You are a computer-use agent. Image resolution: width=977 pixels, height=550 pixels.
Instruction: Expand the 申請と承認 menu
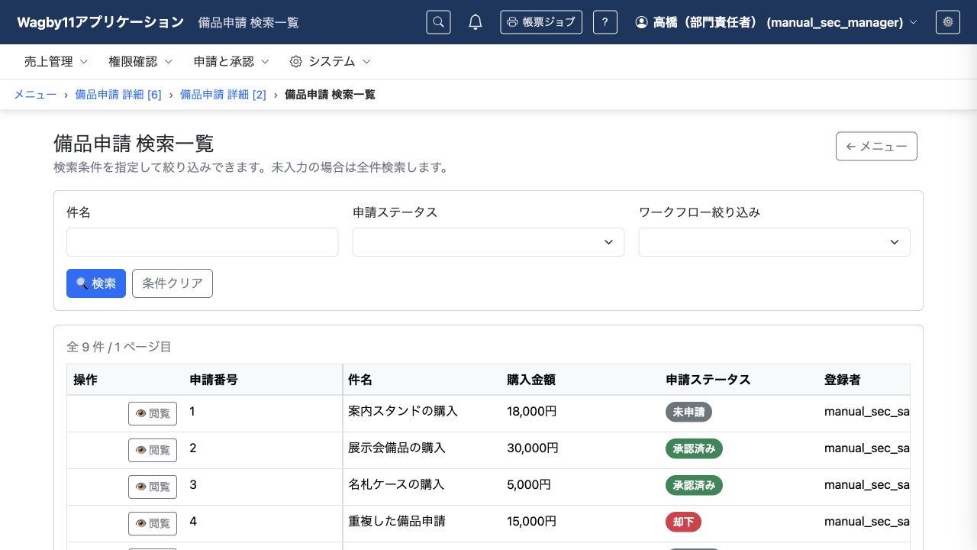pos(231,61)
